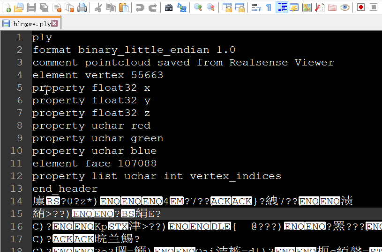This screenshot has width=382, height=252.
Task: Click 'property float32 z' text
Action: [x=91, y=113]
